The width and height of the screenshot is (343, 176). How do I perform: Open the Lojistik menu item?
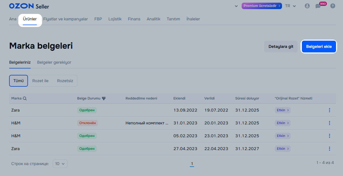point(115,19)
